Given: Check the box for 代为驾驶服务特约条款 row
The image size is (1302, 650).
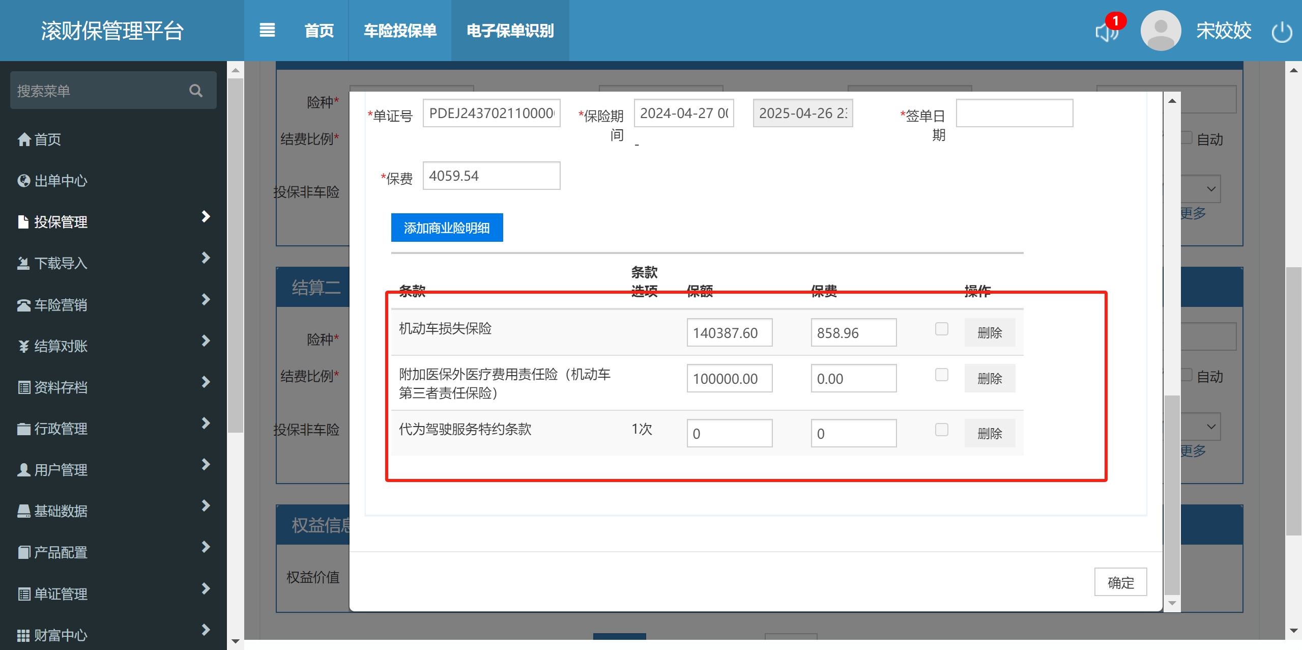Looking at the screenshot, I should (941, 430).
